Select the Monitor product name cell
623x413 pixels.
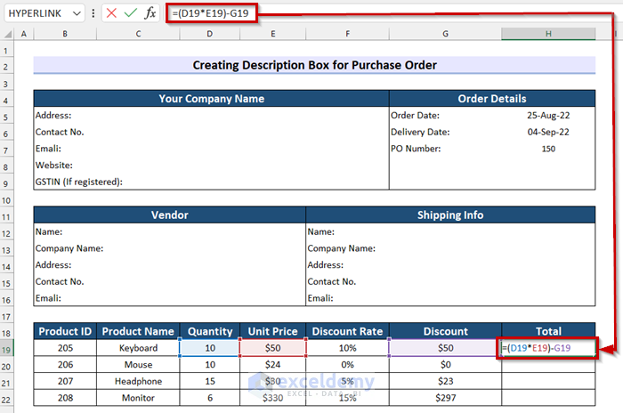(x=138, y=398)
